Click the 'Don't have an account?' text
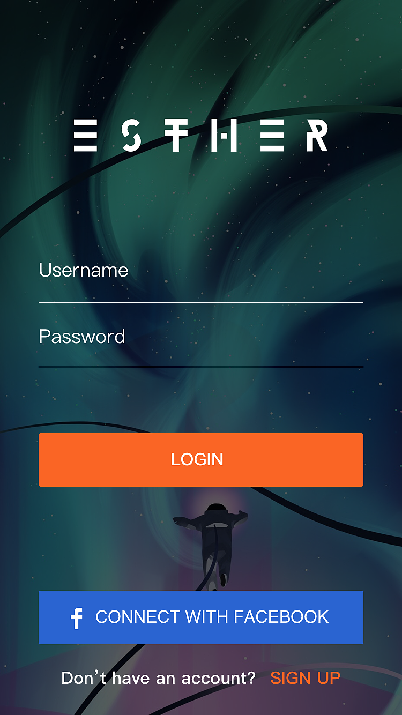402x715 pixels. point(159,678)
